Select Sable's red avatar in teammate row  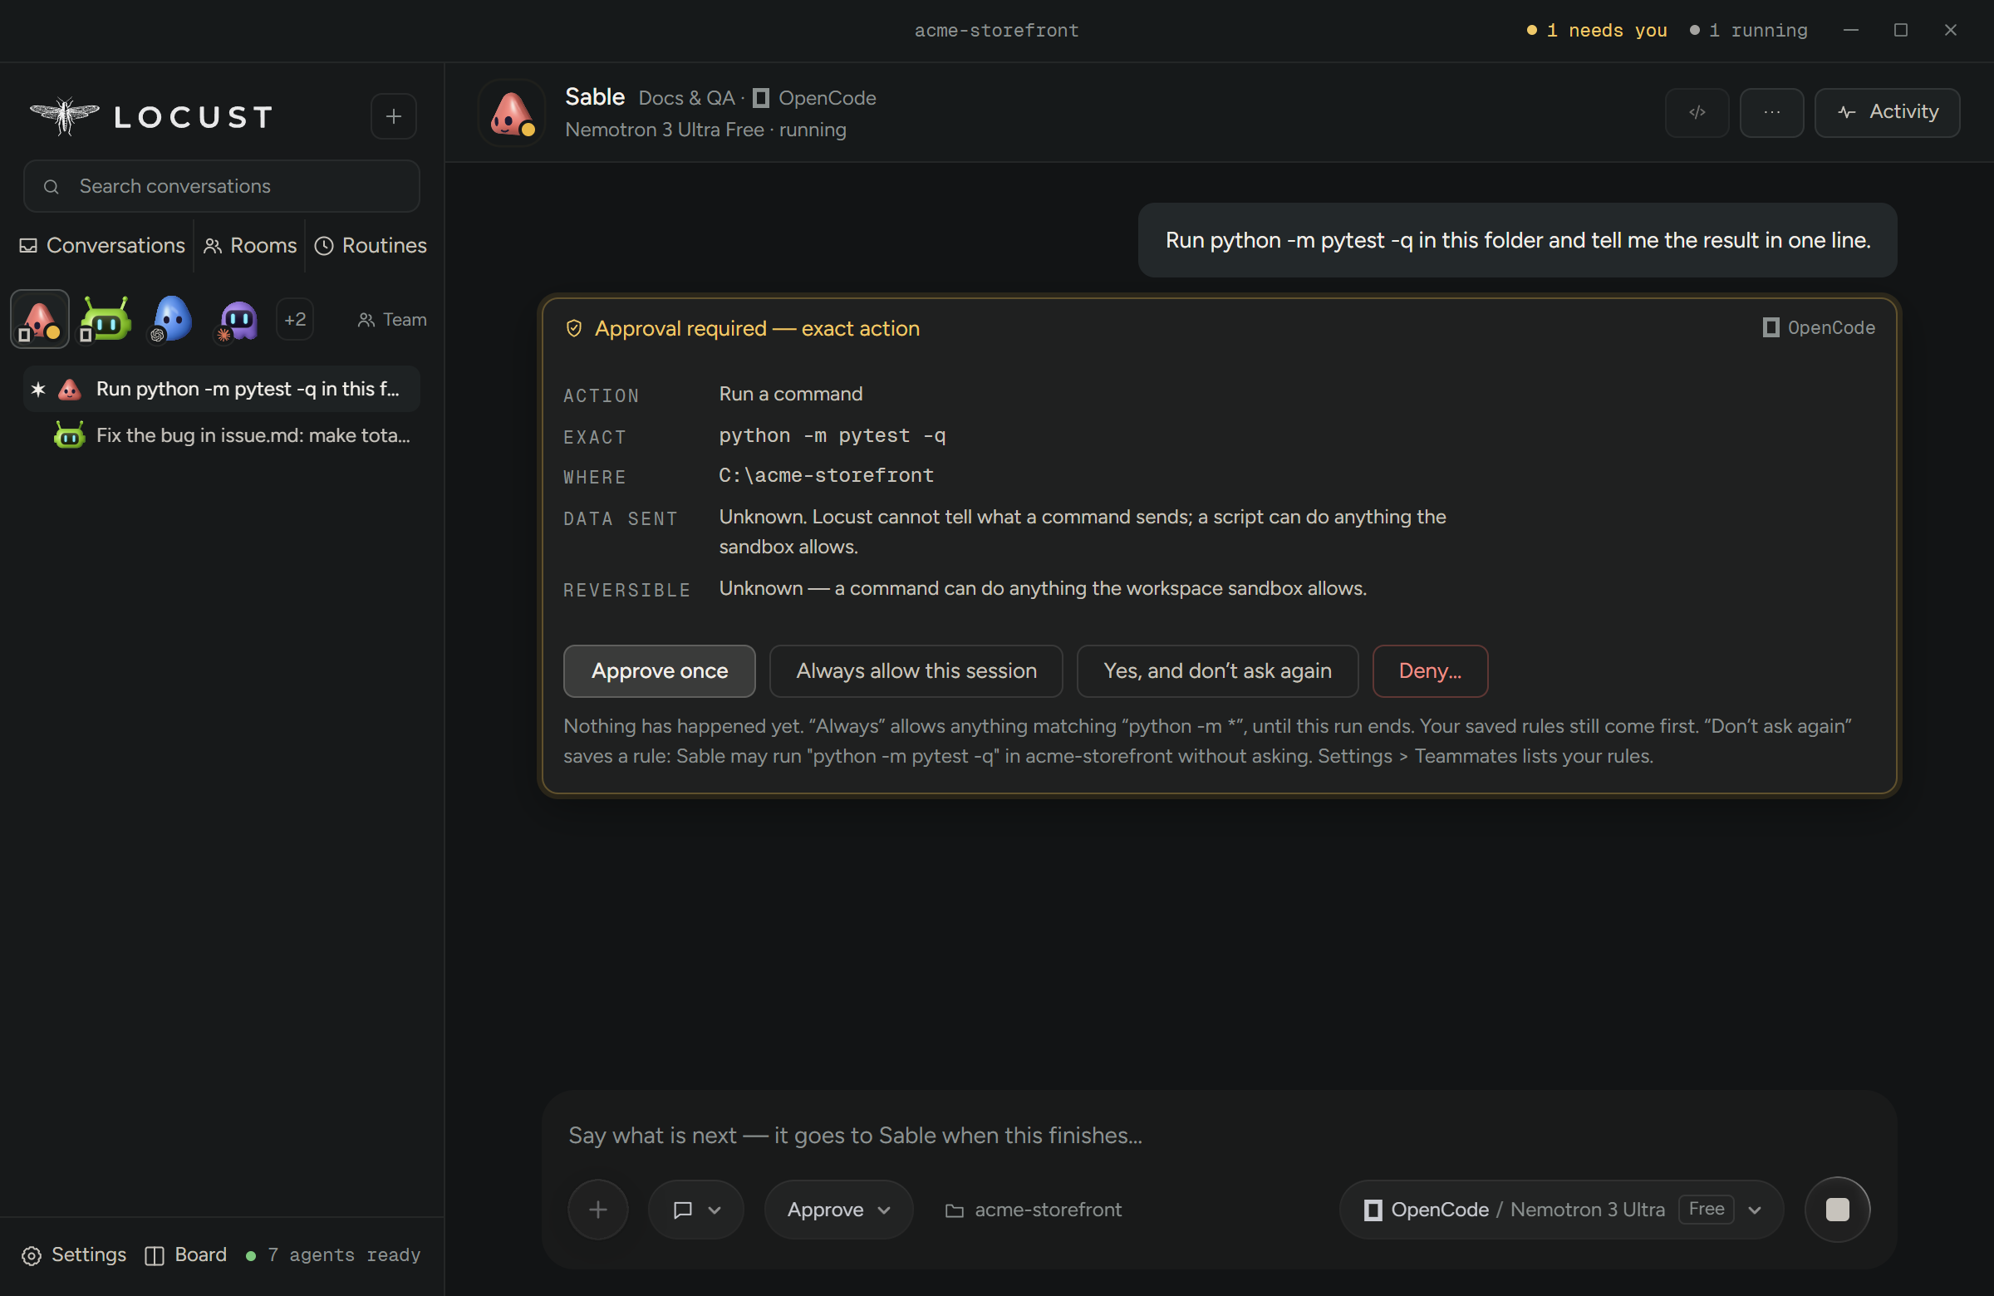[39, 319]
